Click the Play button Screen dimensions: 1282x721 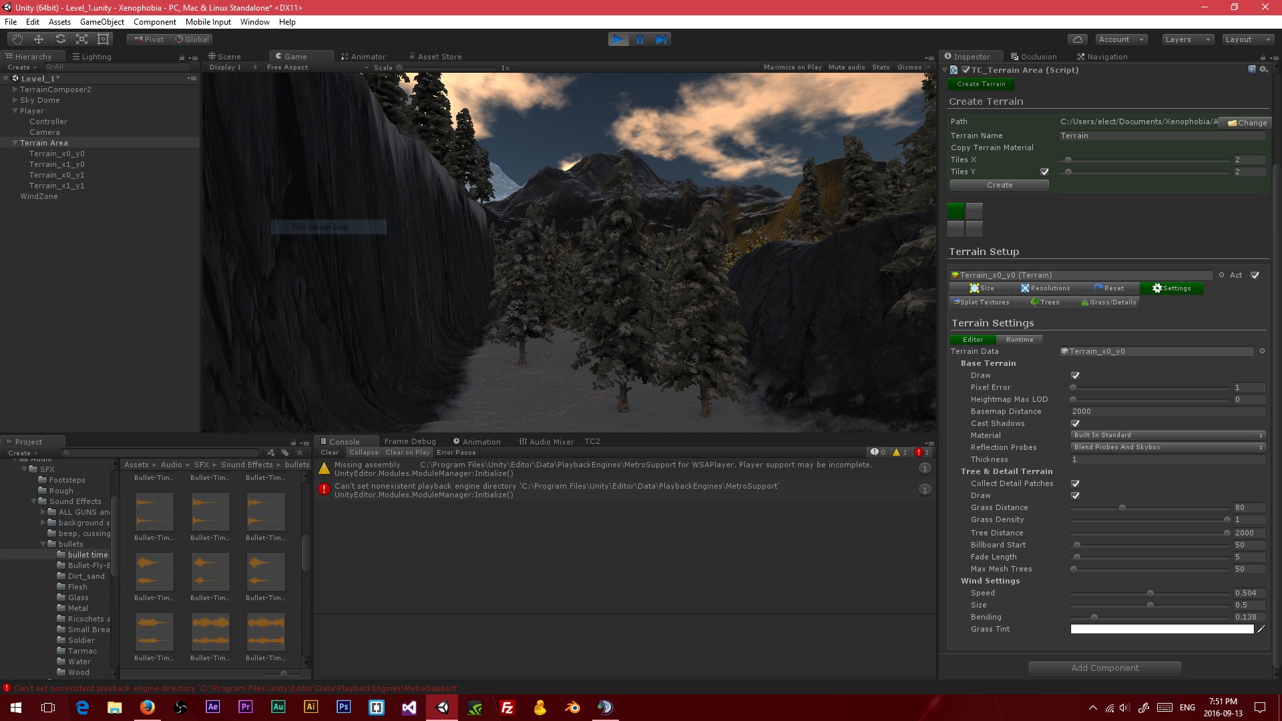coord(618,39)
